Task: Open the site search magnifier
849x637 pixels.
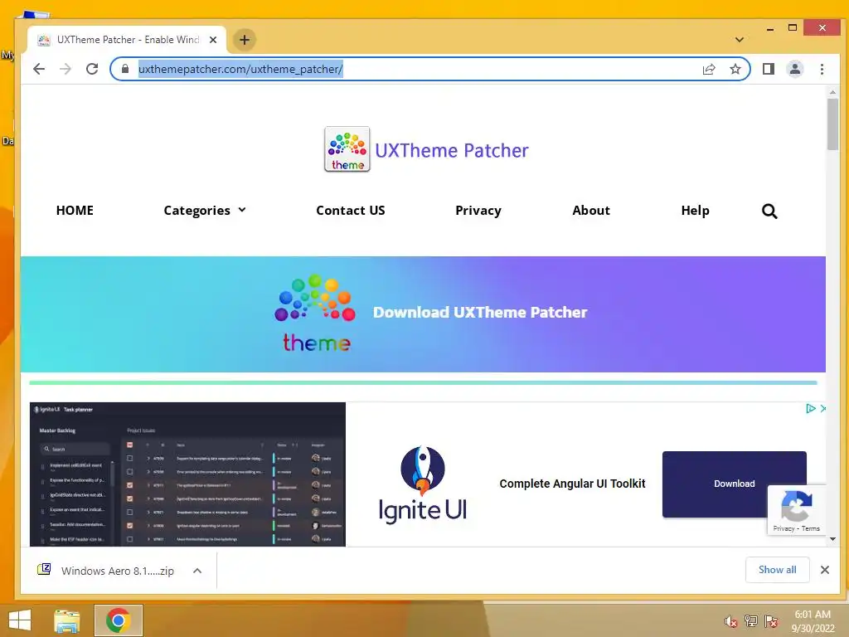Action: pos(769,211)
